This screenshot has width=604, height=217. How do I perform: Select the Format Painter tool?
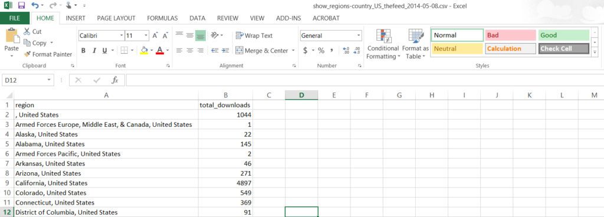48,54
